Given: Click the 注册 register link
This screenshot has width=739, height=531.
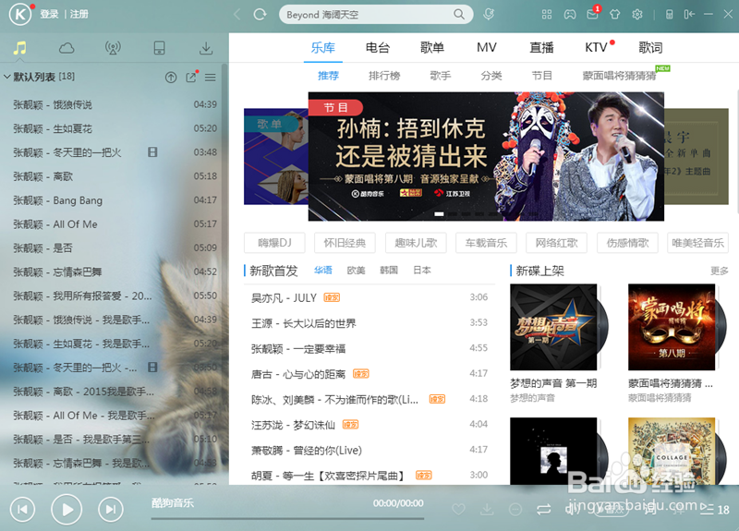Looking at the screenshot, I should coord(79,15).
